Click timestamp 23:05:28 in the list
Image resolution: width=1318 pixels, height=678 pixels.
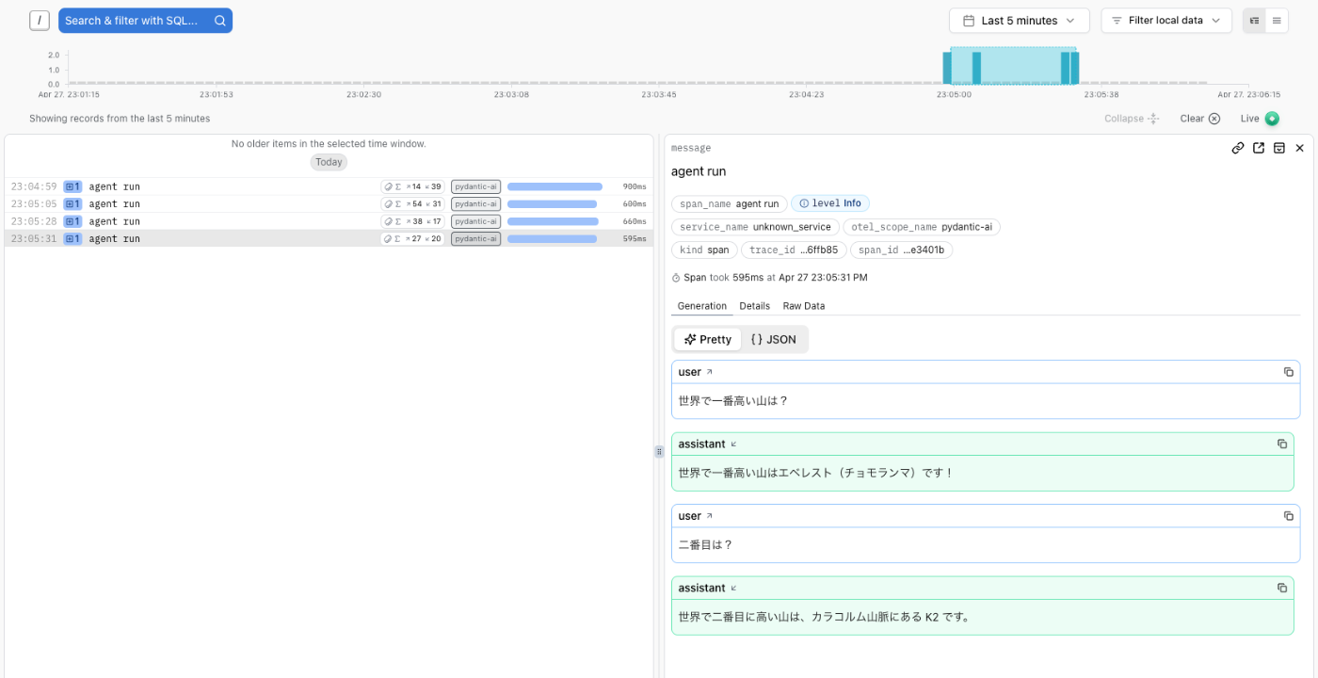coord(34,221)
